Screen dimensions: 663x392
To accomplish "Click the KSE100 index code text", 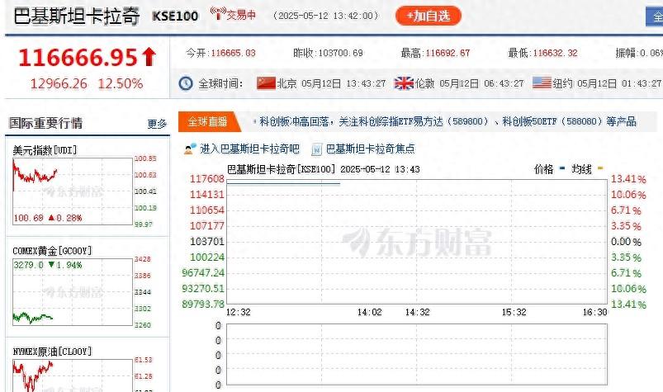I will (175, 16).
